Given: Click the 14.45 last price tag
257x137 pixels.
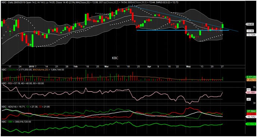Looking at the screenshot, I should coord(249,24).
